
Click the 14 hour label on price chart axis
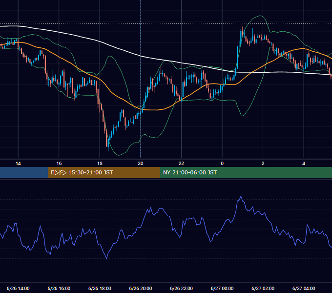point(18,164)
